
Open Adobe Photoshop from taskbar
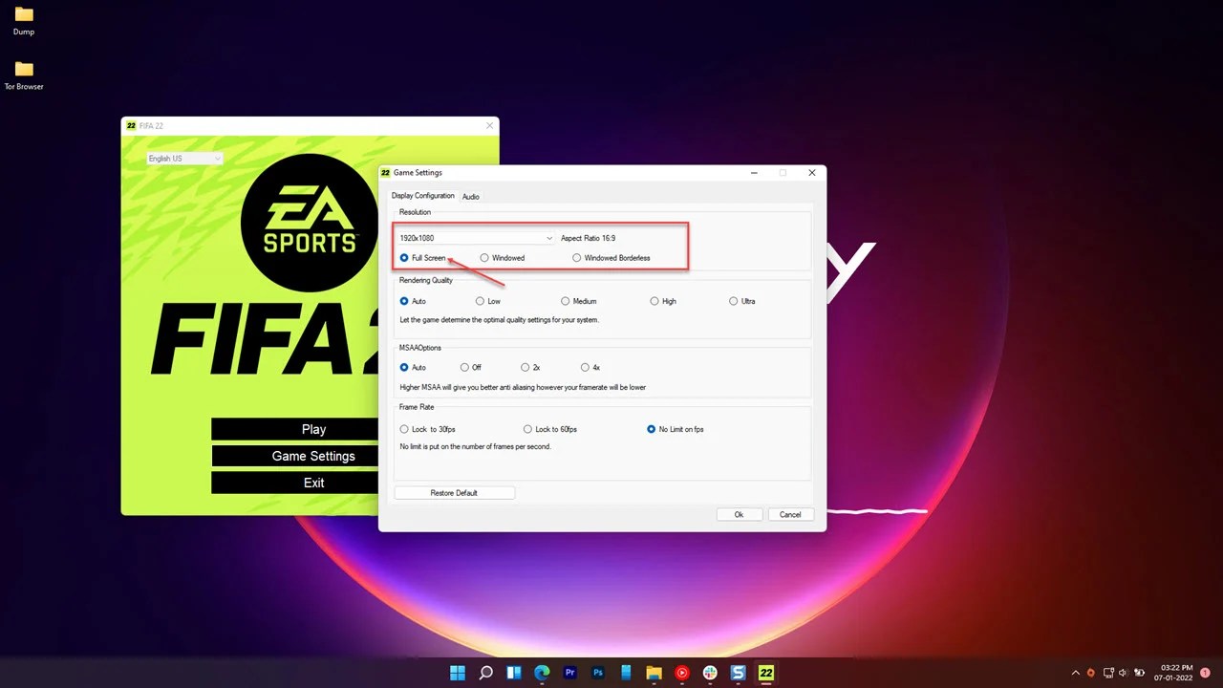point(598,673)
